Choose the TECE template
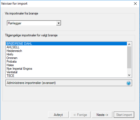Image resolution: width=140 pixels, height=120 pixels. [x=66, y=76]
